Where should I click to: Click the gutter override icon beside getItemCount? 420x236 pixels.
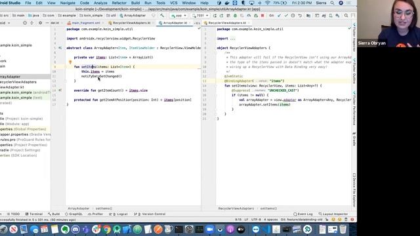[60, 90]
